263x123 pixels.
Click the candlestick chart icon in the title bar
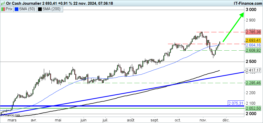click(x=3, y=3)
